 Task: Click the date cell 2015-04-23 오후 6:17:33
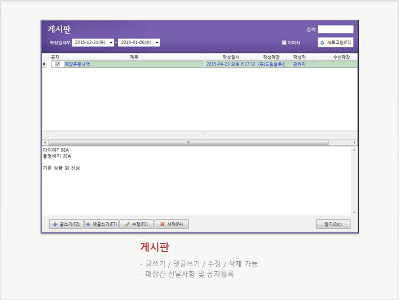pyautogui.click(x=231, y=64)
